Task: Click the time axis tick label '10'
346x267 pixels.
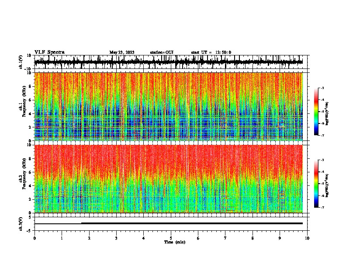Action: coord(307,238)
